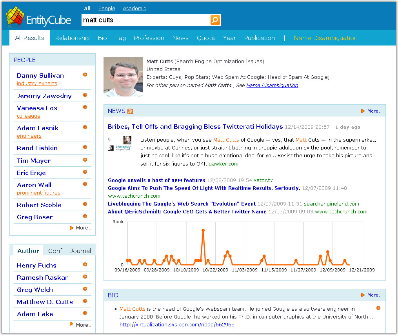Click orange circle icon beside Rand Fishkin
This screenshot has width=398, height=335.
85,147
